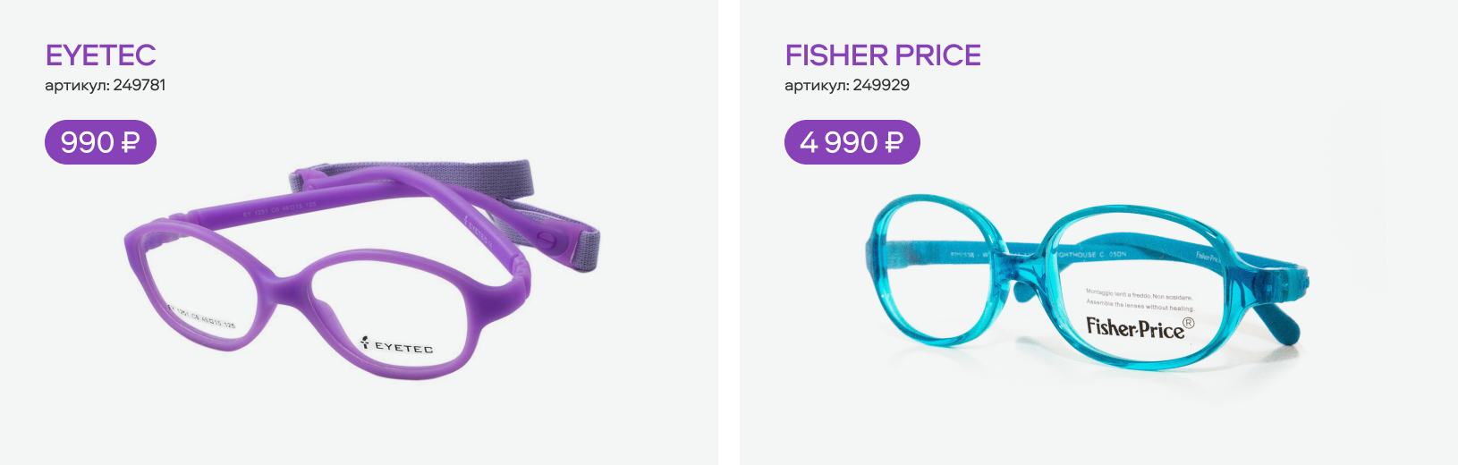Click the lens assembly instruction text above Fisher-Price logo
The image size is (1458, 465).
point(1139,300)
